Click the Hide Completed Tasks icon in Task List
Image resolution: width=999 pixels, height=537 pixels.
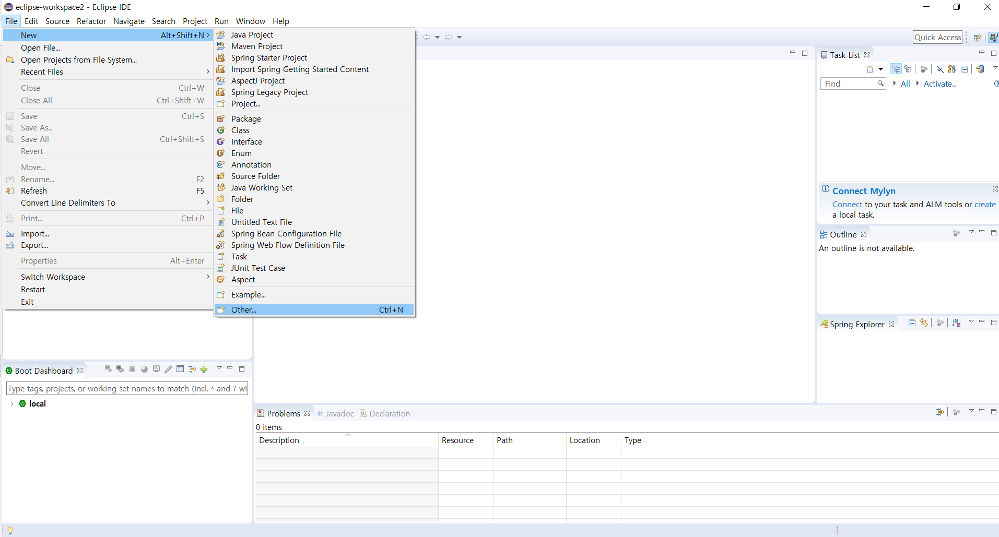pyautogui.click(x=940, y=69)
